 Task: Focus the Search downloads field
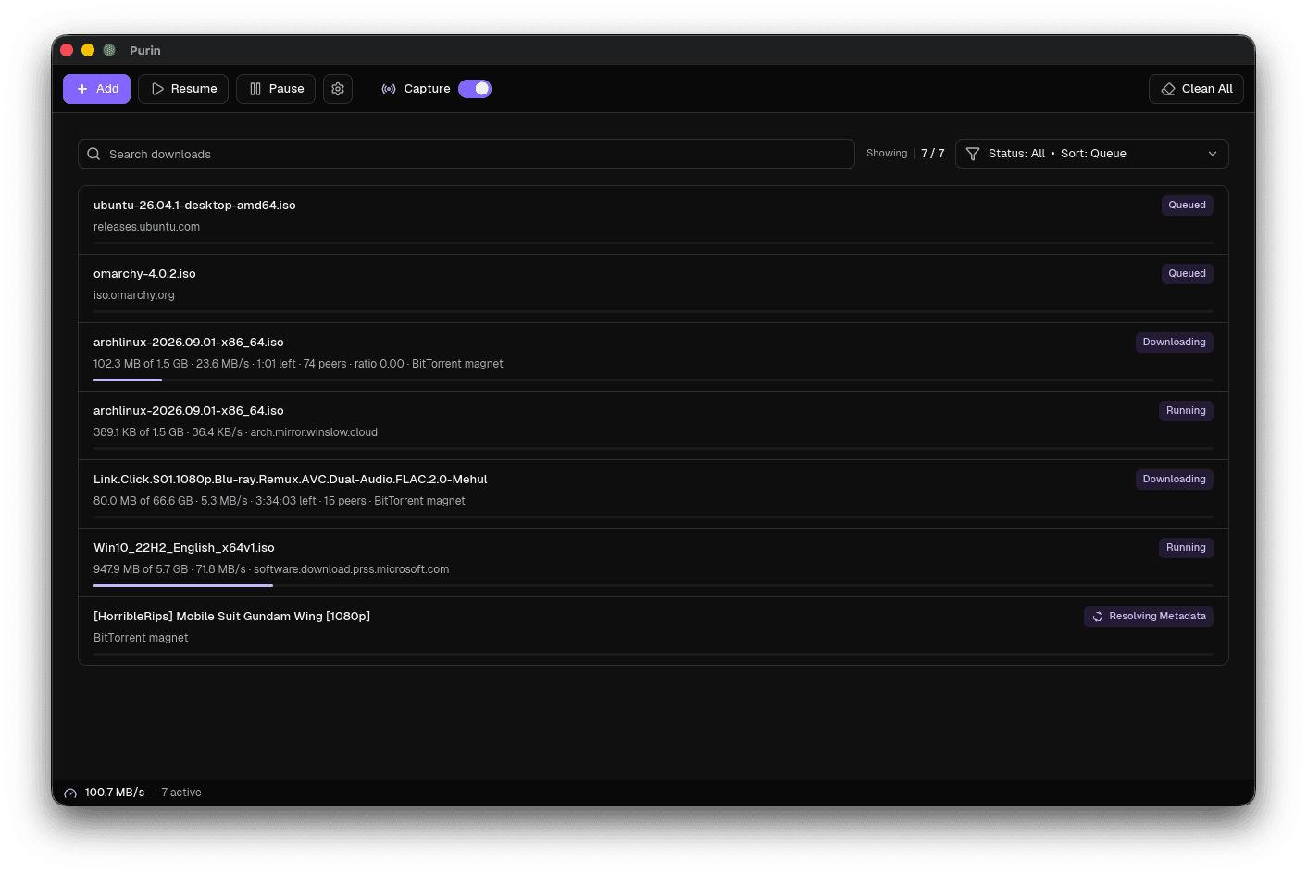(x=467, y=154)
